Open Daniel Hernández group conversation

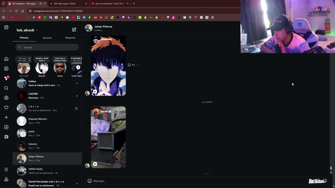tap(47, 183)
